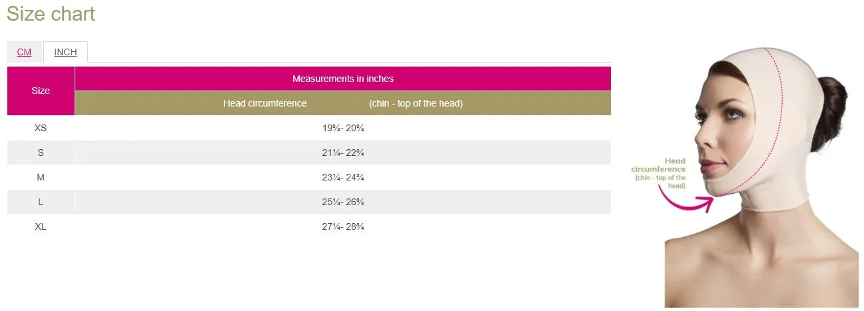864x311 pixels.
Task: Select the S size row label
Action: click(41, 153)
